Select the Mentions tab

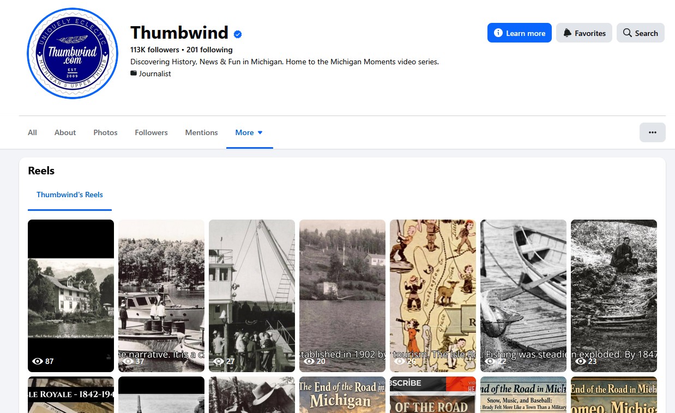pyautogui.click(x=201, y=132)
